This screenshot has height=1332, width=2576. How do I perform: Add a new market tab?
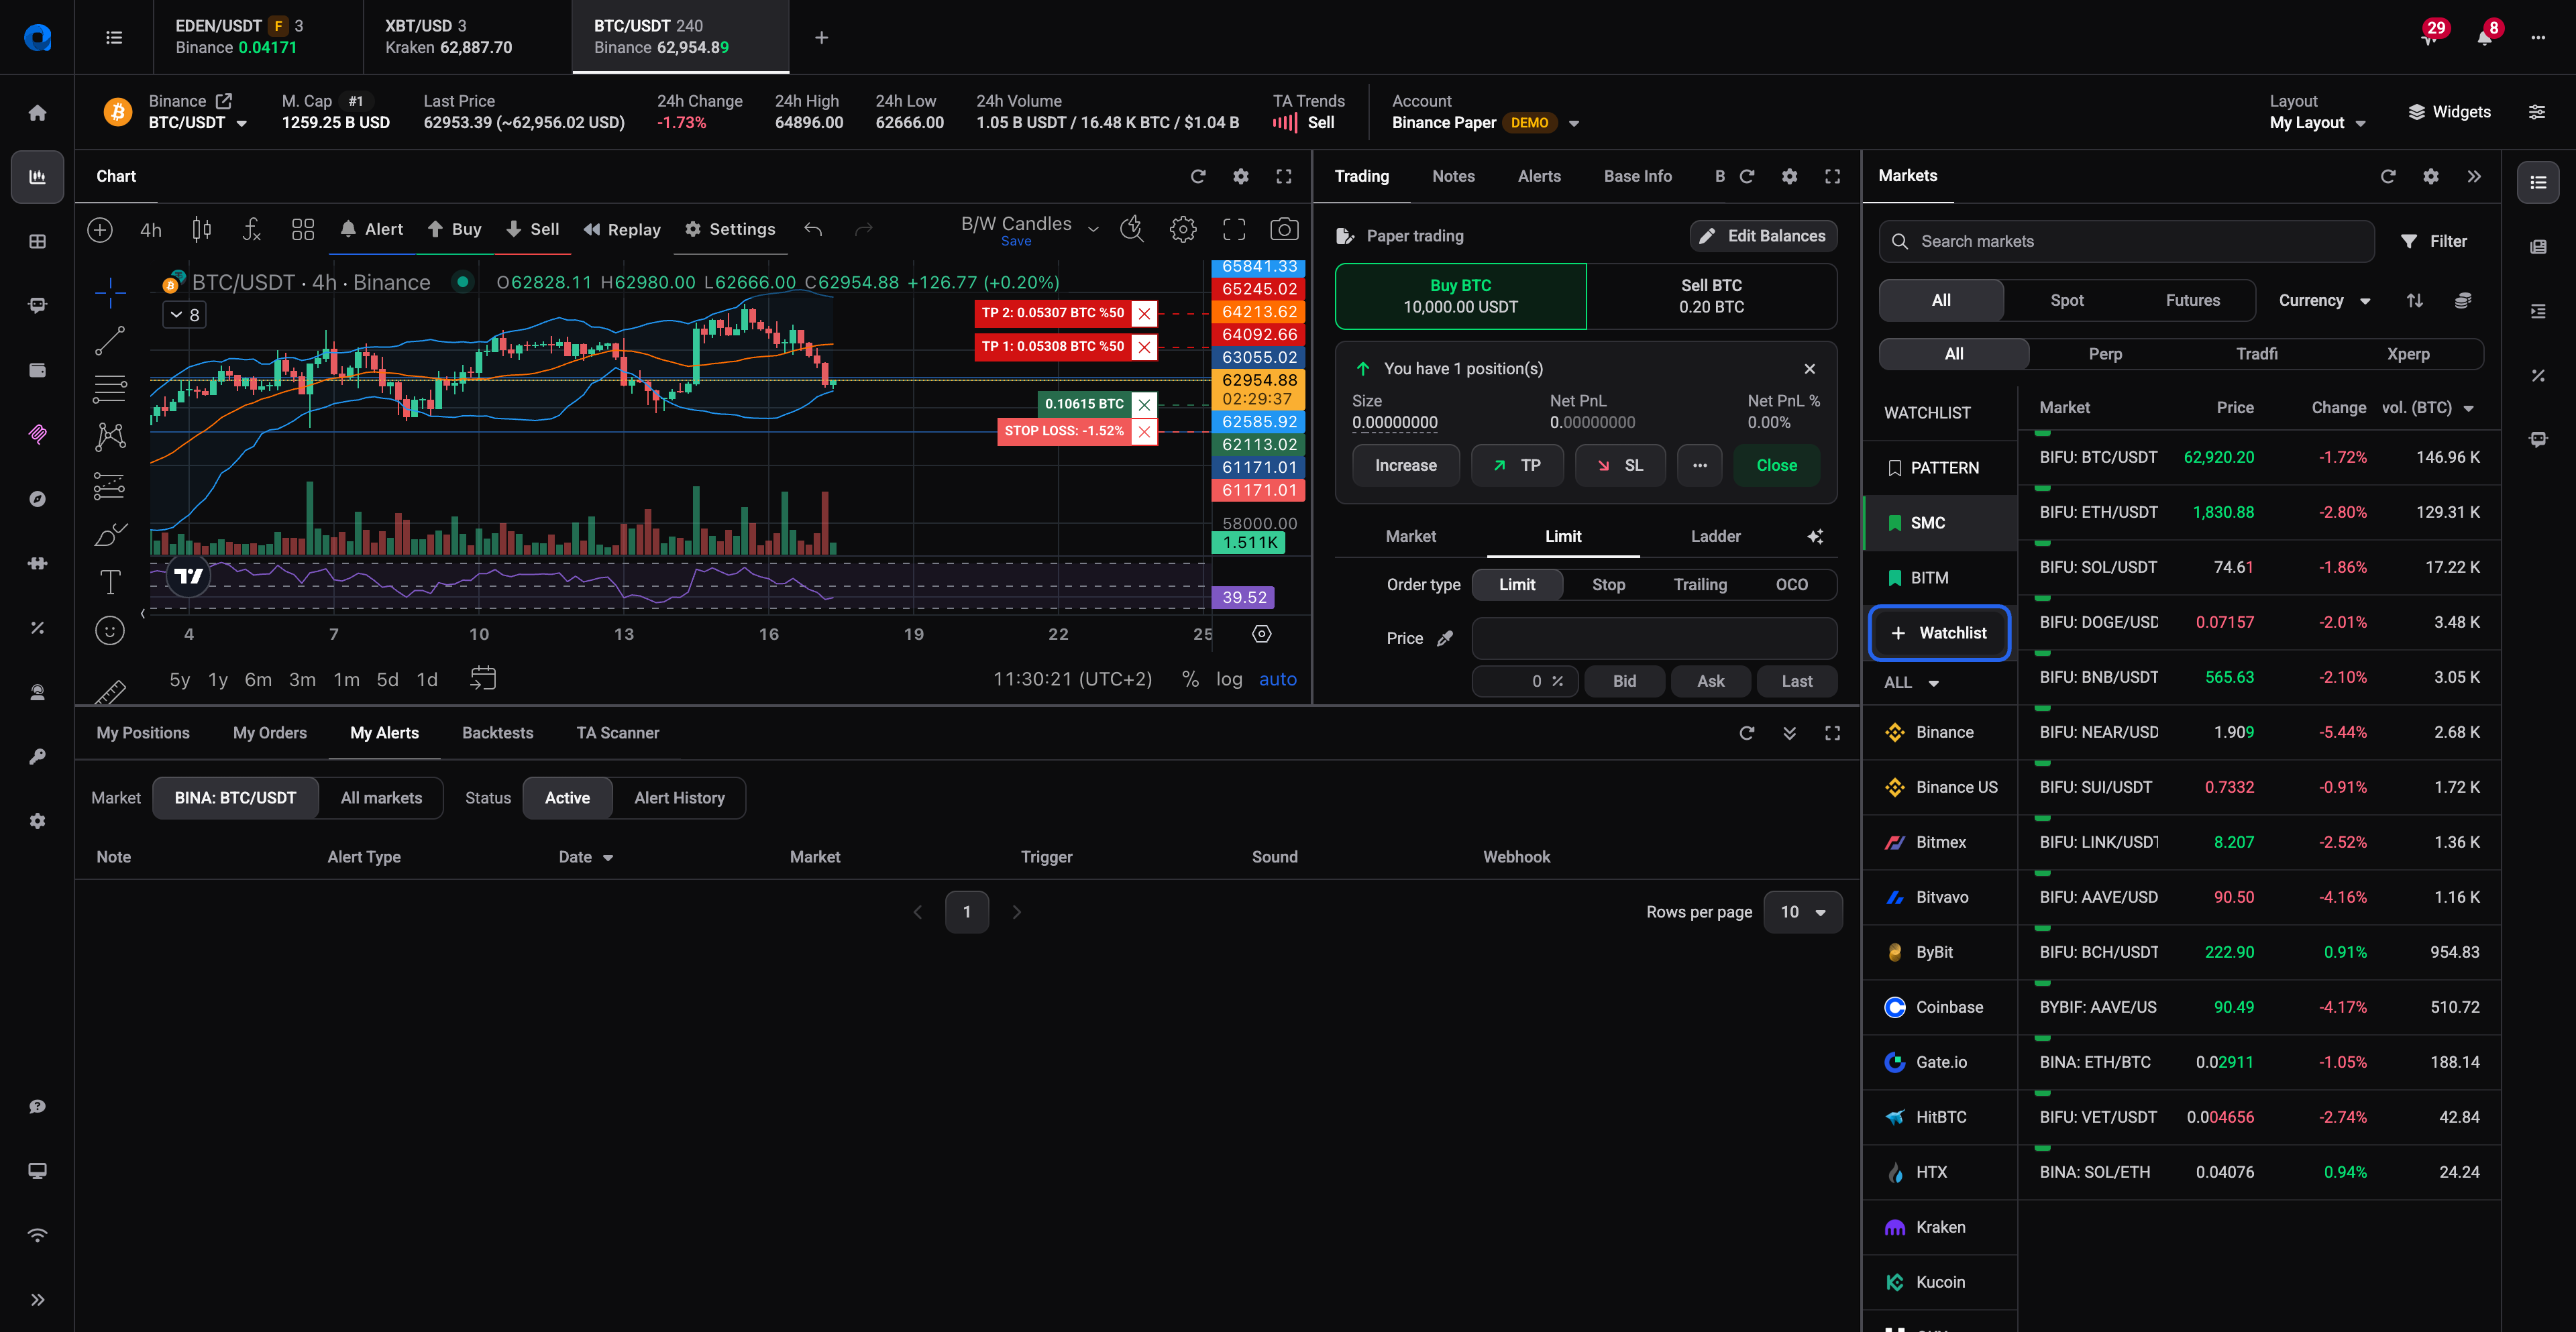pyautogui.click(x=821, y=37)
